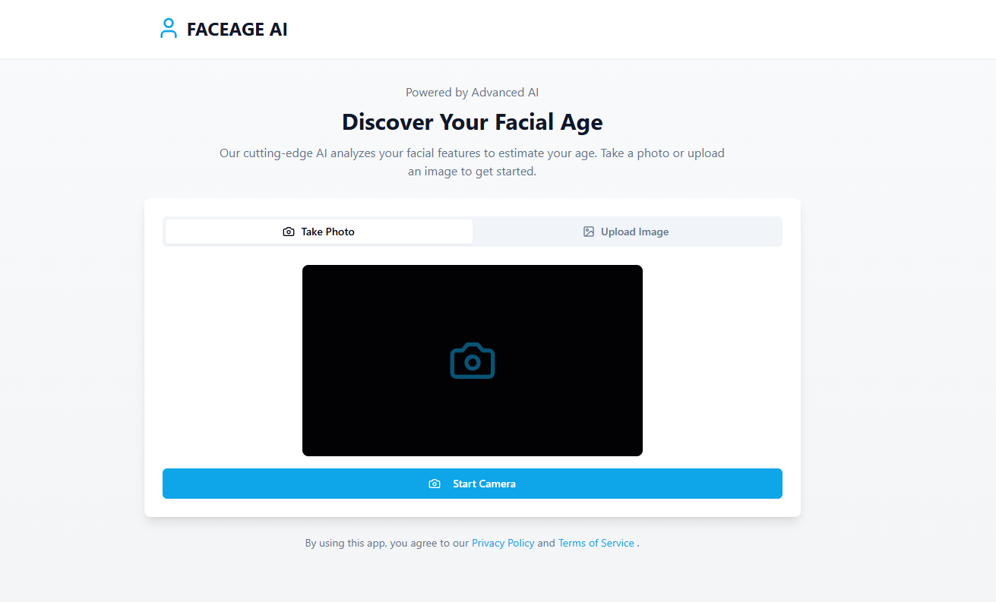Image resolution: width=996 pixels, height=602 pixels.
Task: Click the Discover Your Facial Age heading
Action: [x=473, y=121]
